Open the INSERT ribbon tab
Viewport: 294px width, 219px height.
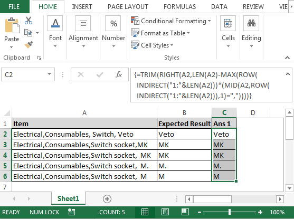point(82,7)
